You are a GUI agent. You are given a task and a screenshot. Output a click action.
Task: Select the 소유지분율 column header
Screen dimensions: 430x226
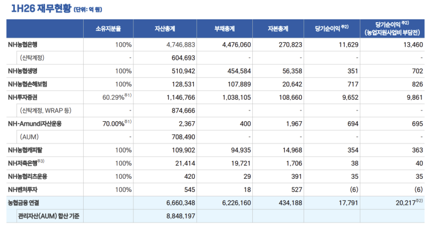click(108, 28)
